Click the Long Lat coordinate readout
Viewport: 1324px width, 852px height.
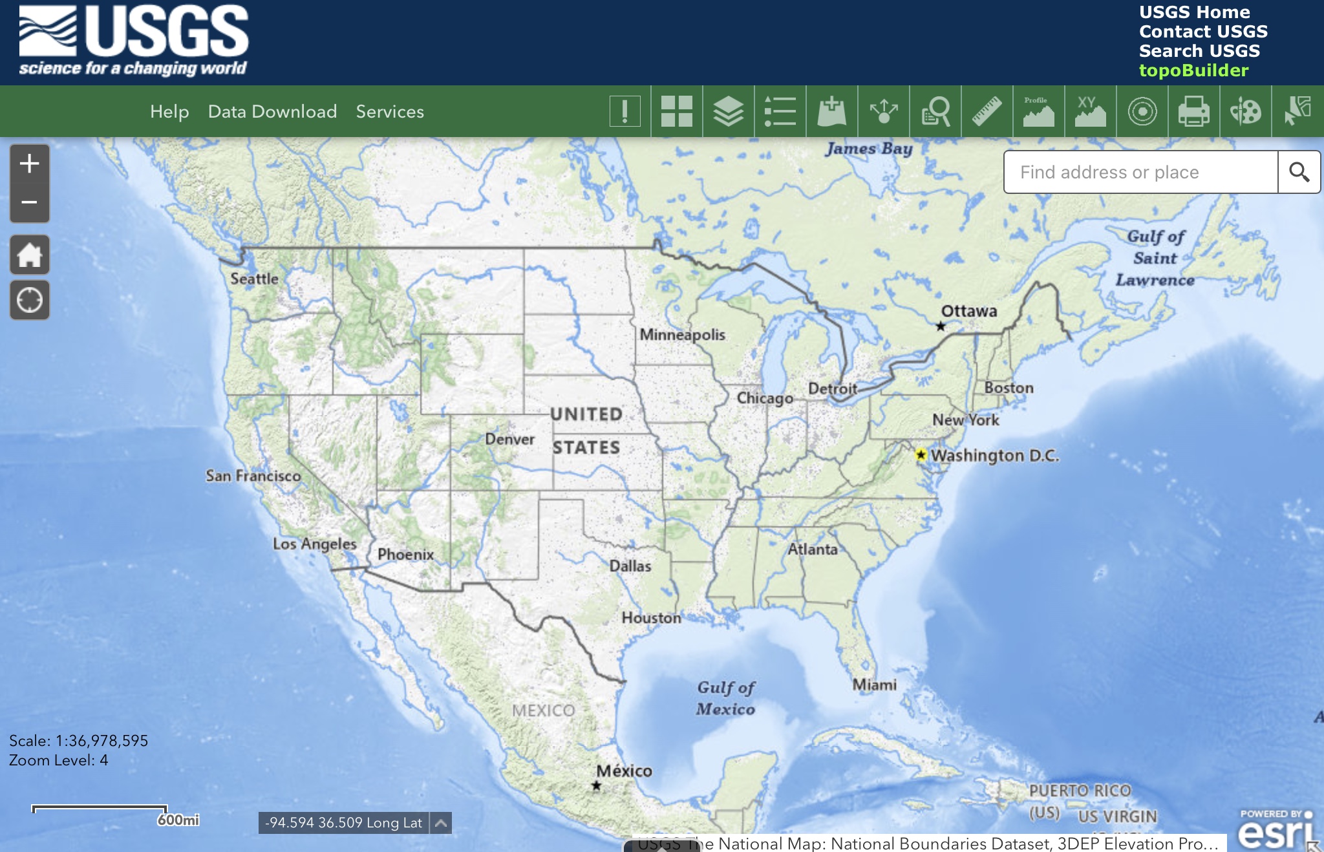click(343, 823)
